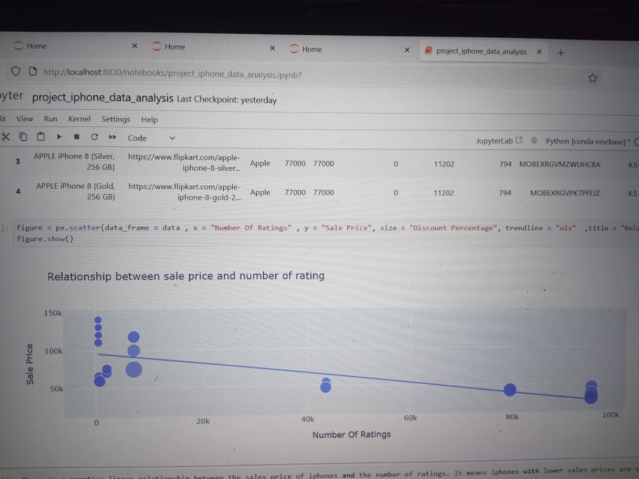Click the scatter point near 80k ratings
This screenshot has height=479, width=639.
coord(510,390)
